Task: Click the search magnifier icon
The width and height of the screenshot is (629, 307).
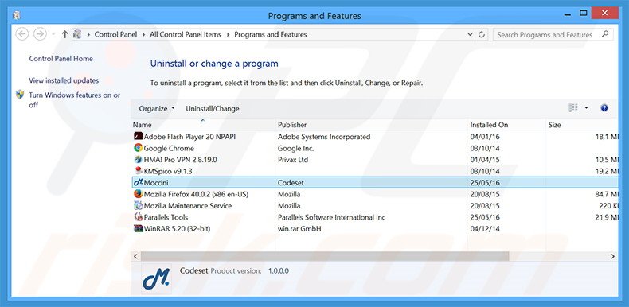Action: (605, 34)
